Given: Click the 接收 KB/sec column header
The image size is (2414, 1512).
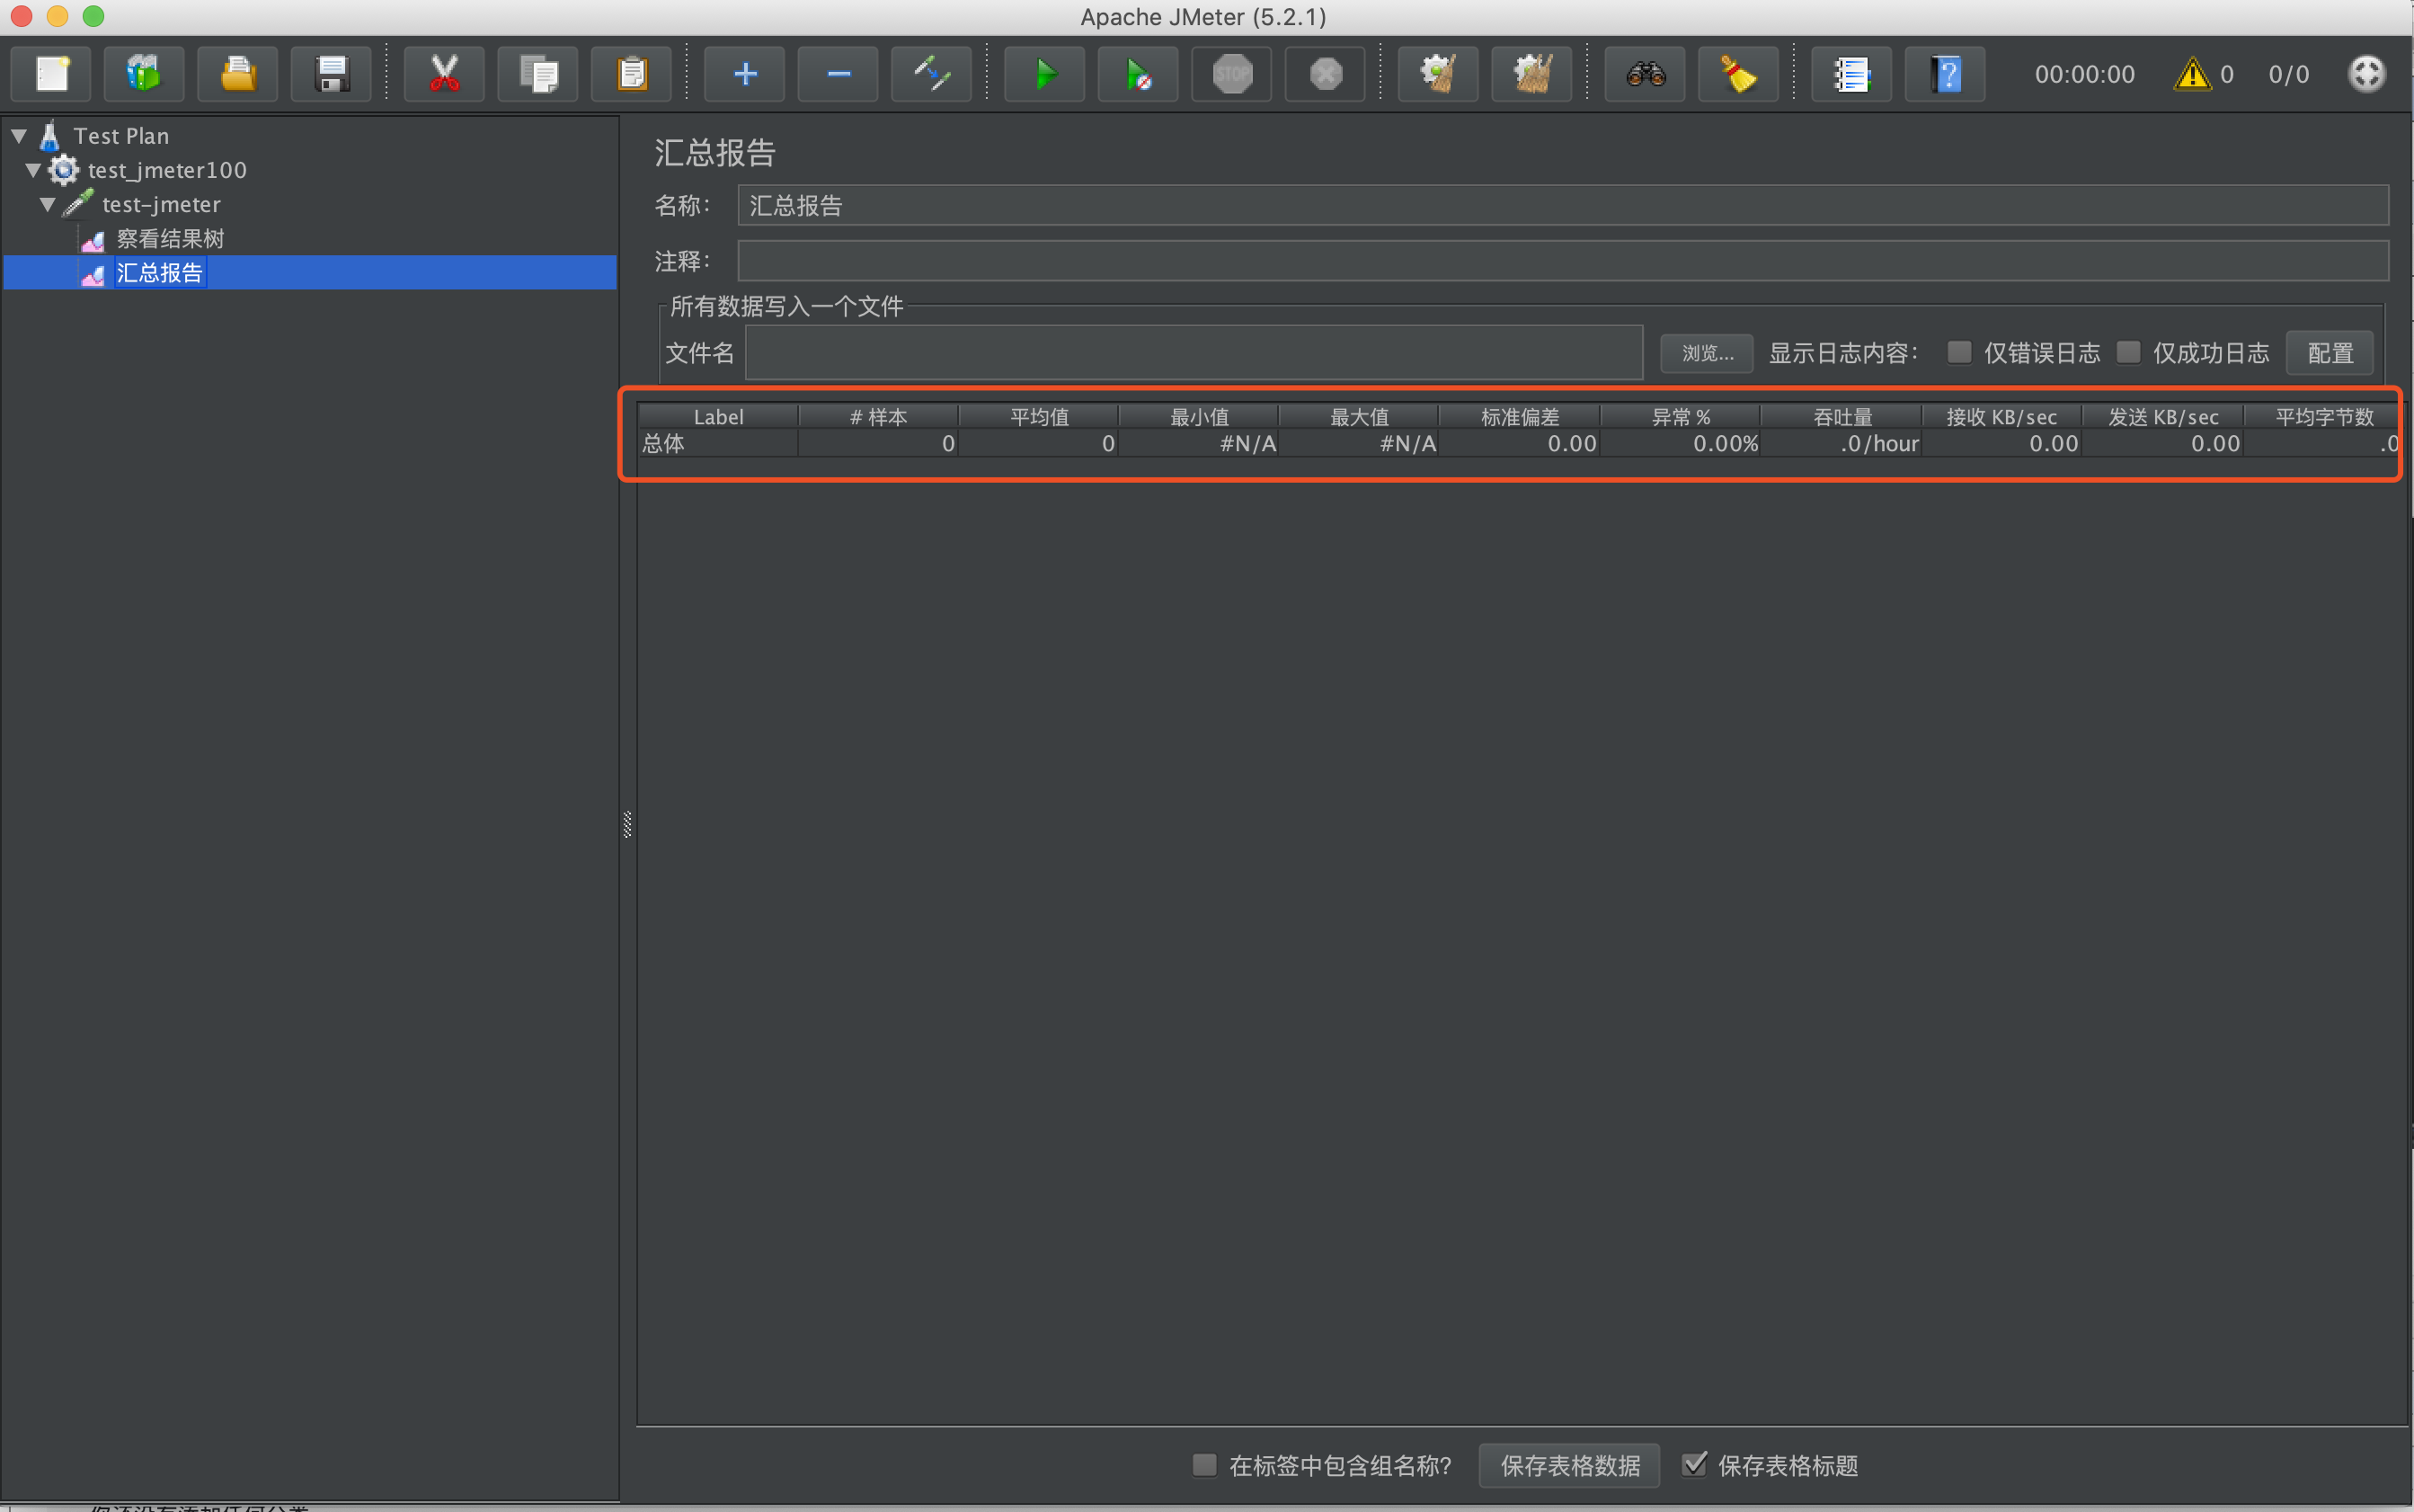Looking at the screenshot, I should [2001, 417].
